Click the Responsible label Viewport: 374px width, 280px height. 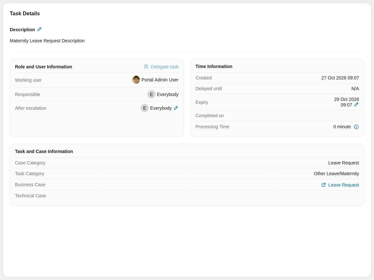pos(27,94)
